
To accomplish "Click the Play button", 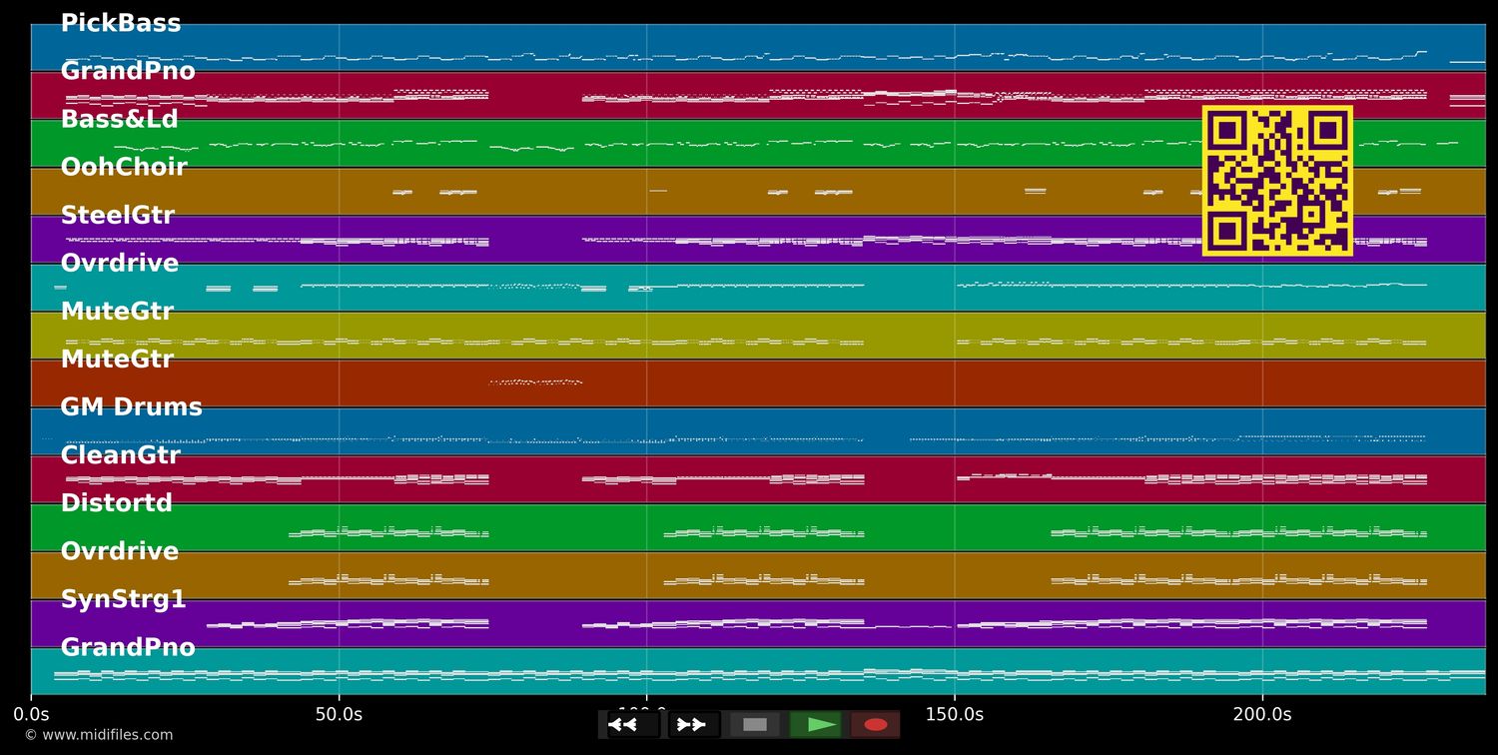I will [x=816, y=724].
